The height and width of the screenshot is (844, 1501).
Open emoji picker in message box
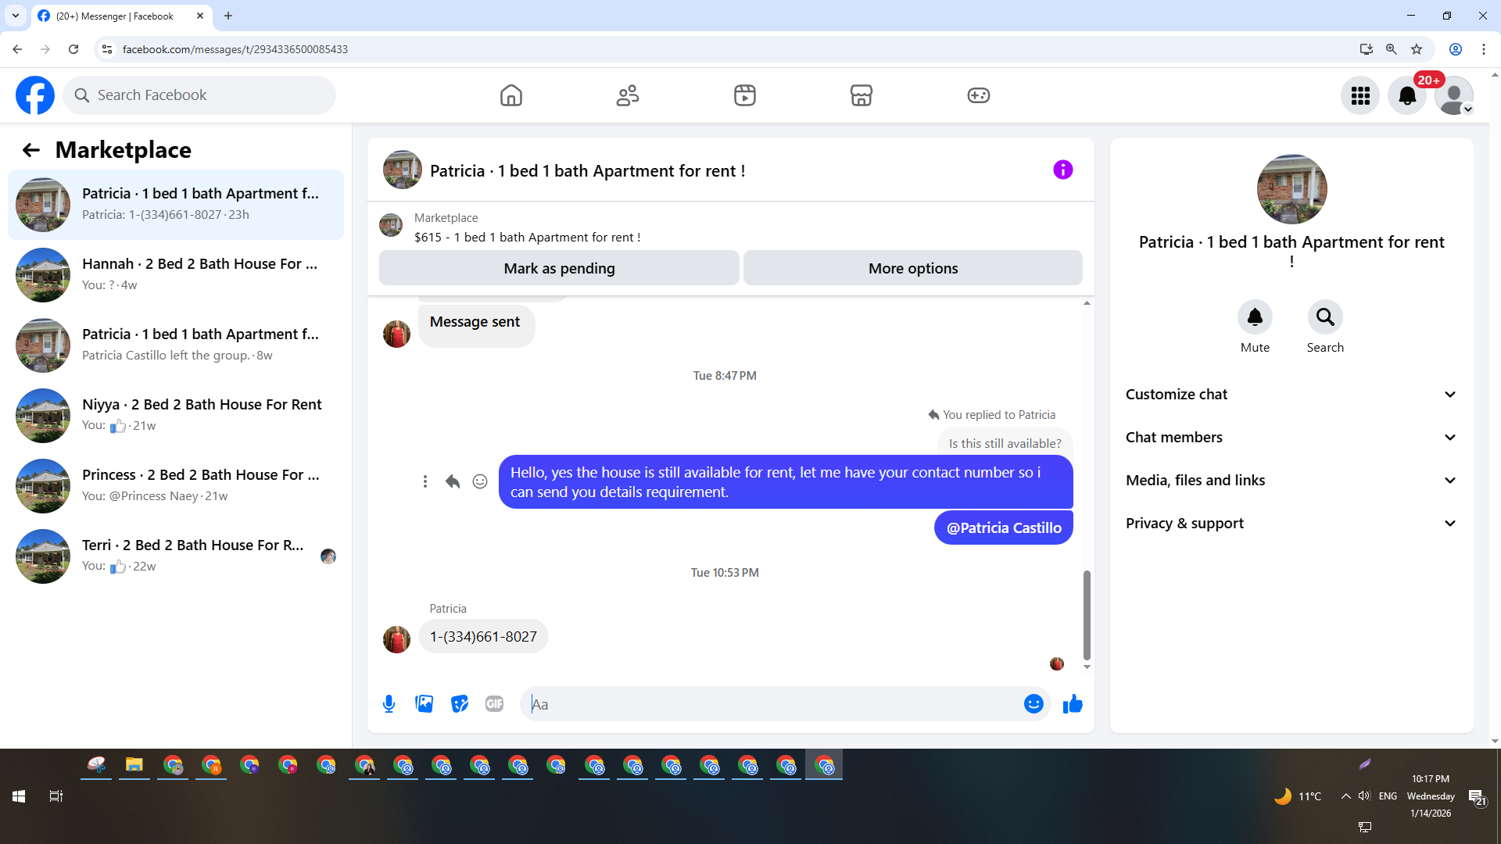click(1034, 704)
